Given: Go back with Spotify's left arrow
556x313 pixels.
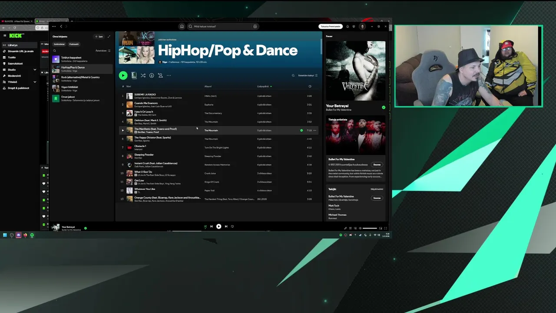Looking at the screenshot, I should click(x=61, y=27).
